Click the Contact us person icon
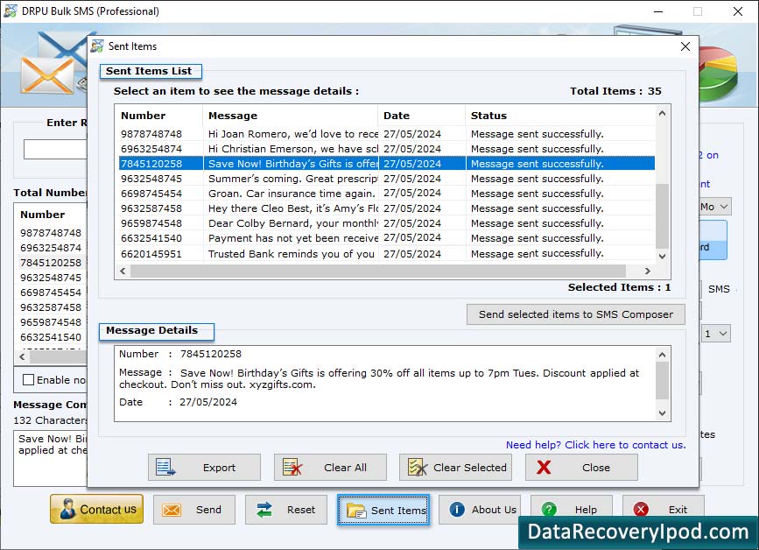 [67, 510]
